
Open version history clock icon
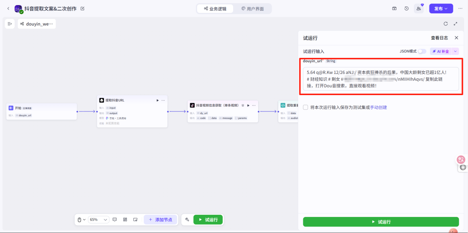406,9
